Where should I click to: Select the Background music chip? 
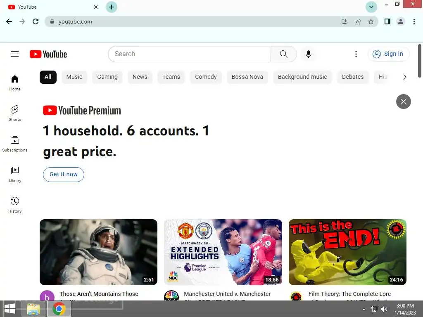click(302, 77)
